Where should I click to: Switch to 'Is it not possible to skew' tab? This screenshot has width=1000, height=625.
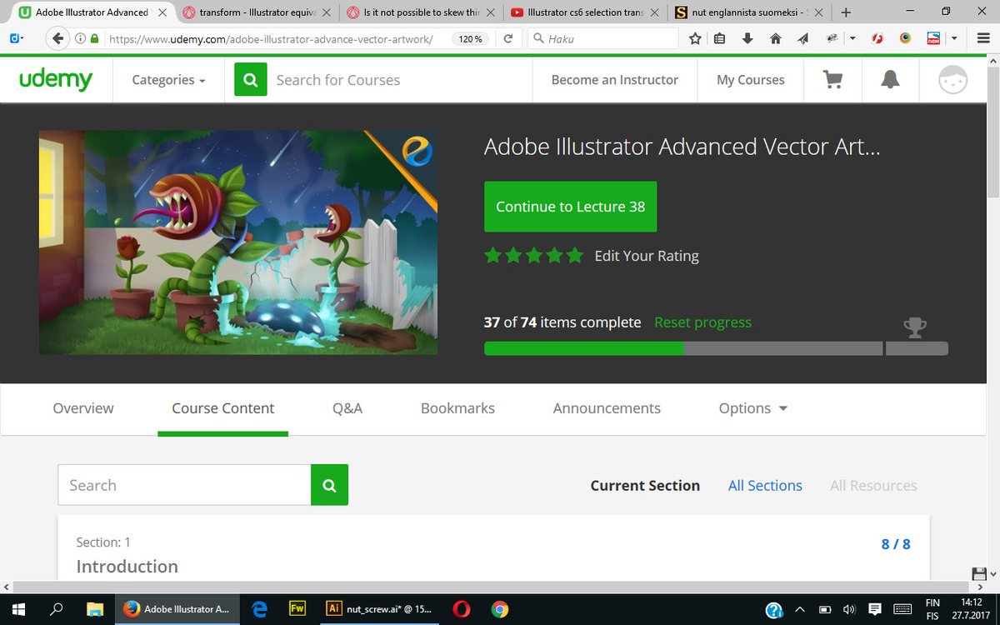pos(422,12)
